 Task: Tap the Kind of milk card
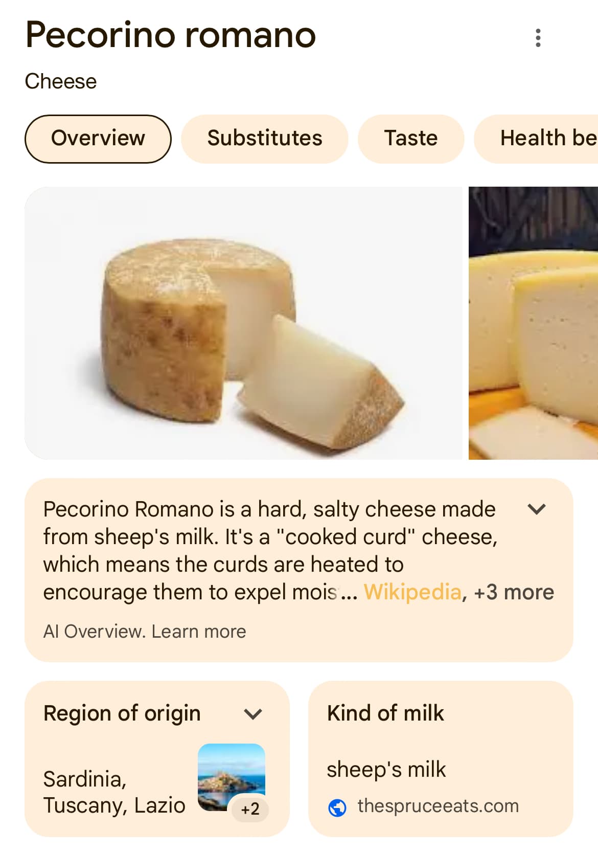[x=441, y=758]
